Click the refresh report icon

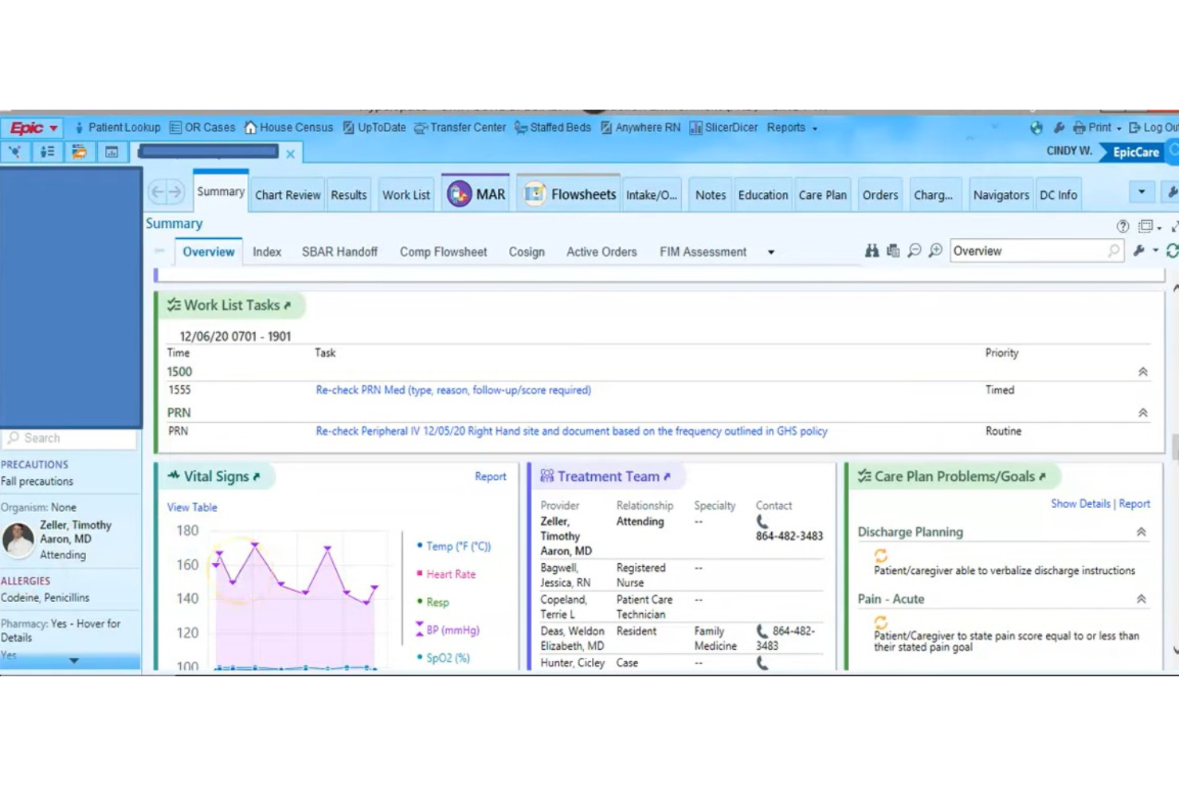1172,251
